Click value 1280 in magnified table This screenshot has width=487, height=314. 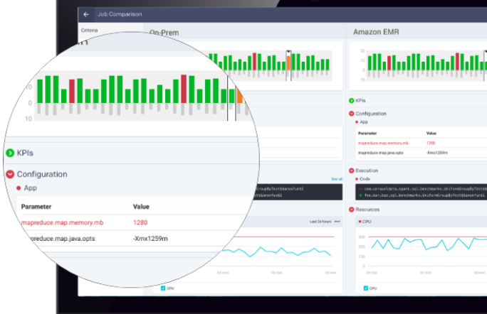point(140,222)
